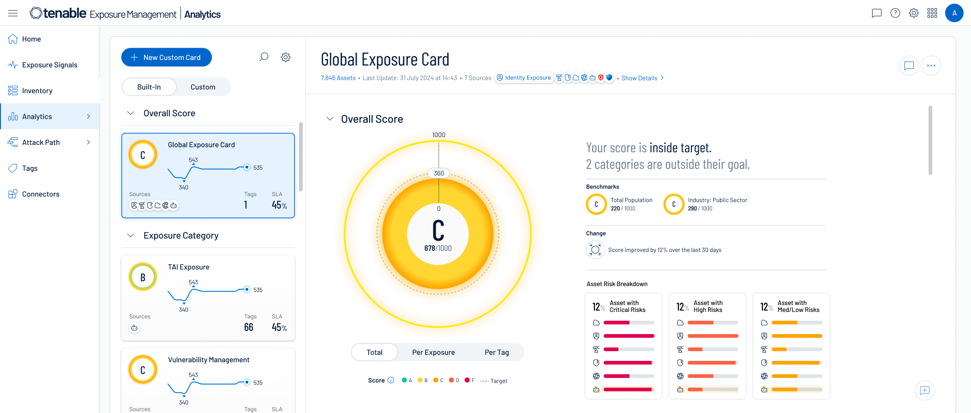The image size is (971, 413).
Task: Switch to Custom cards toggle
Action: pos(203,87)
